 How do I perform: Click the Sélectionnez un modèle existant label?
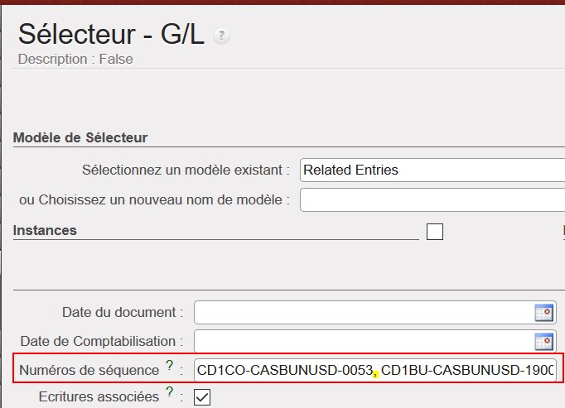[186, 170]
